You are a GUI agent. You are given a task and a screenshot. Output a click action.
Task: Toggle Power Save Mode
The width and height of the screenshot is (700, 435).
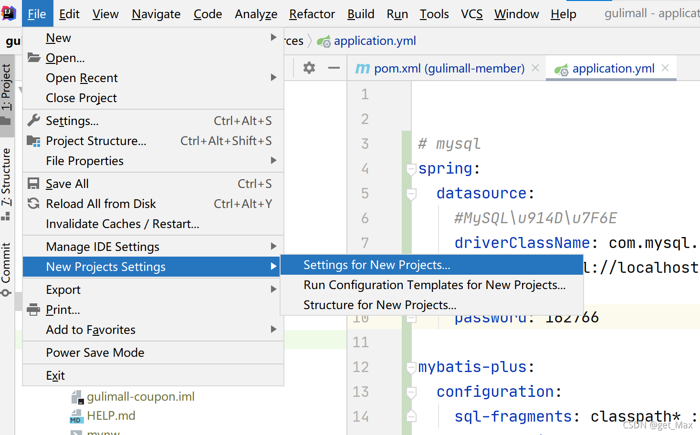(95, 352)
